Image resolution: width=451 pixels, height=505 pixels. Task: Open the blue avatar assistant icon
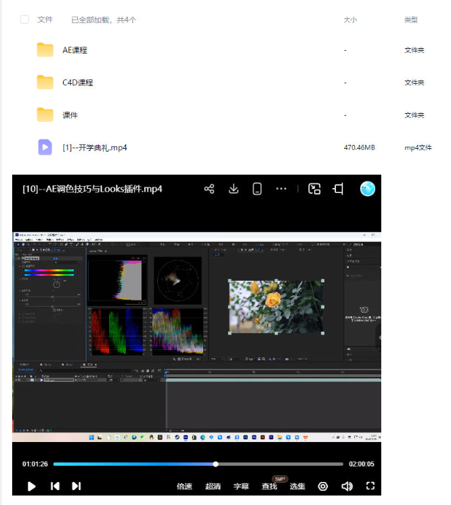coord(367,189)
